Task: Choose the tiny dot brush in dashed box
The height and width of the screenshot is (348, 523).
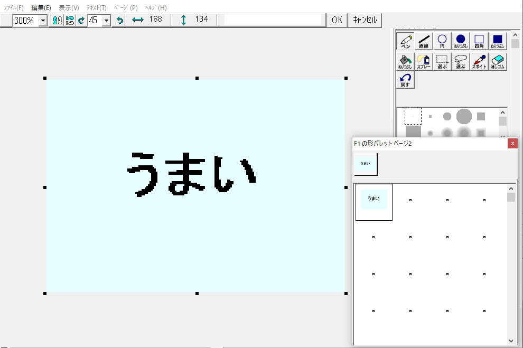Action: (x=413, y=116)
